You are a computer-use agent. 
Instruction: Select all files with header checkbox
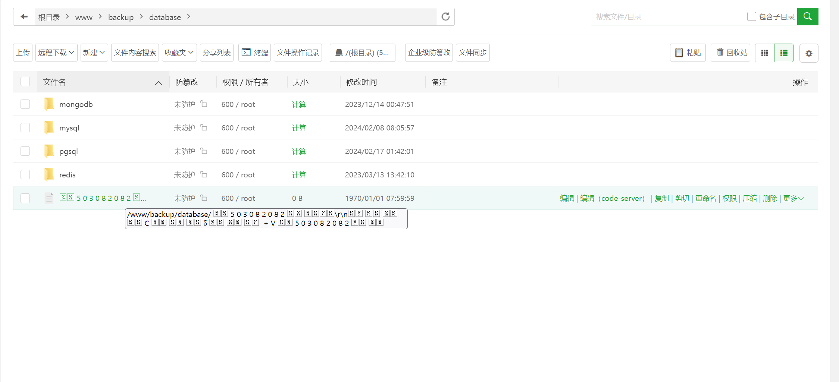tap(25, 82)
